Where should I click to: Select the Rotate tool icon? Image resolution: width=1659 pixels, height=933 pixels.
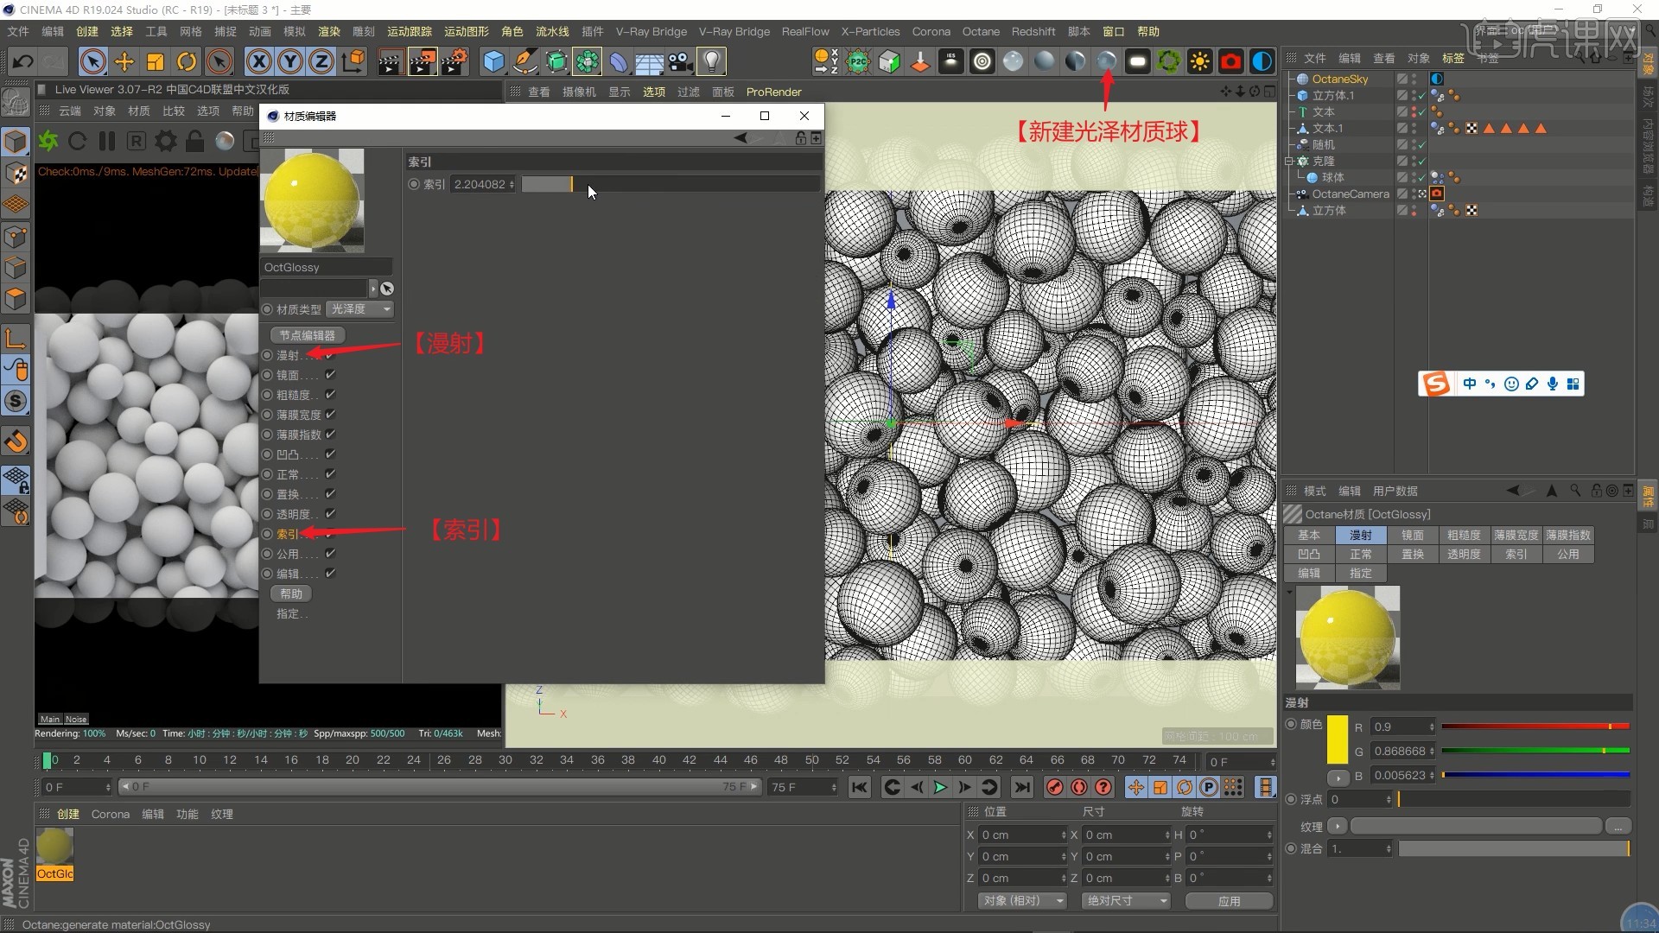[187, 61]
